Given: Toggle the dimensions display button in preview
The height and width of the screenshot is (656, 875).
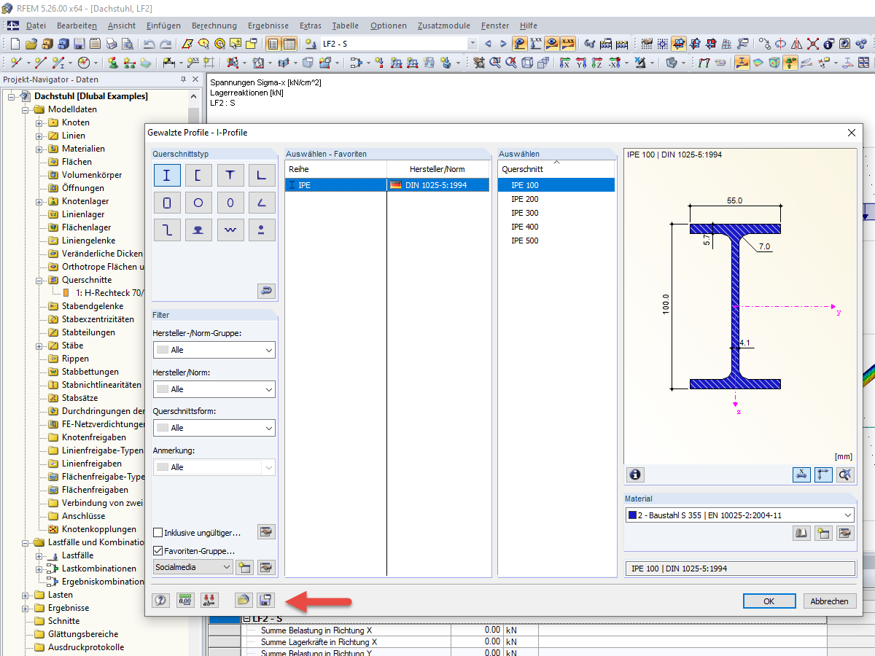Looking at the screenshot, I should (801, 475).
